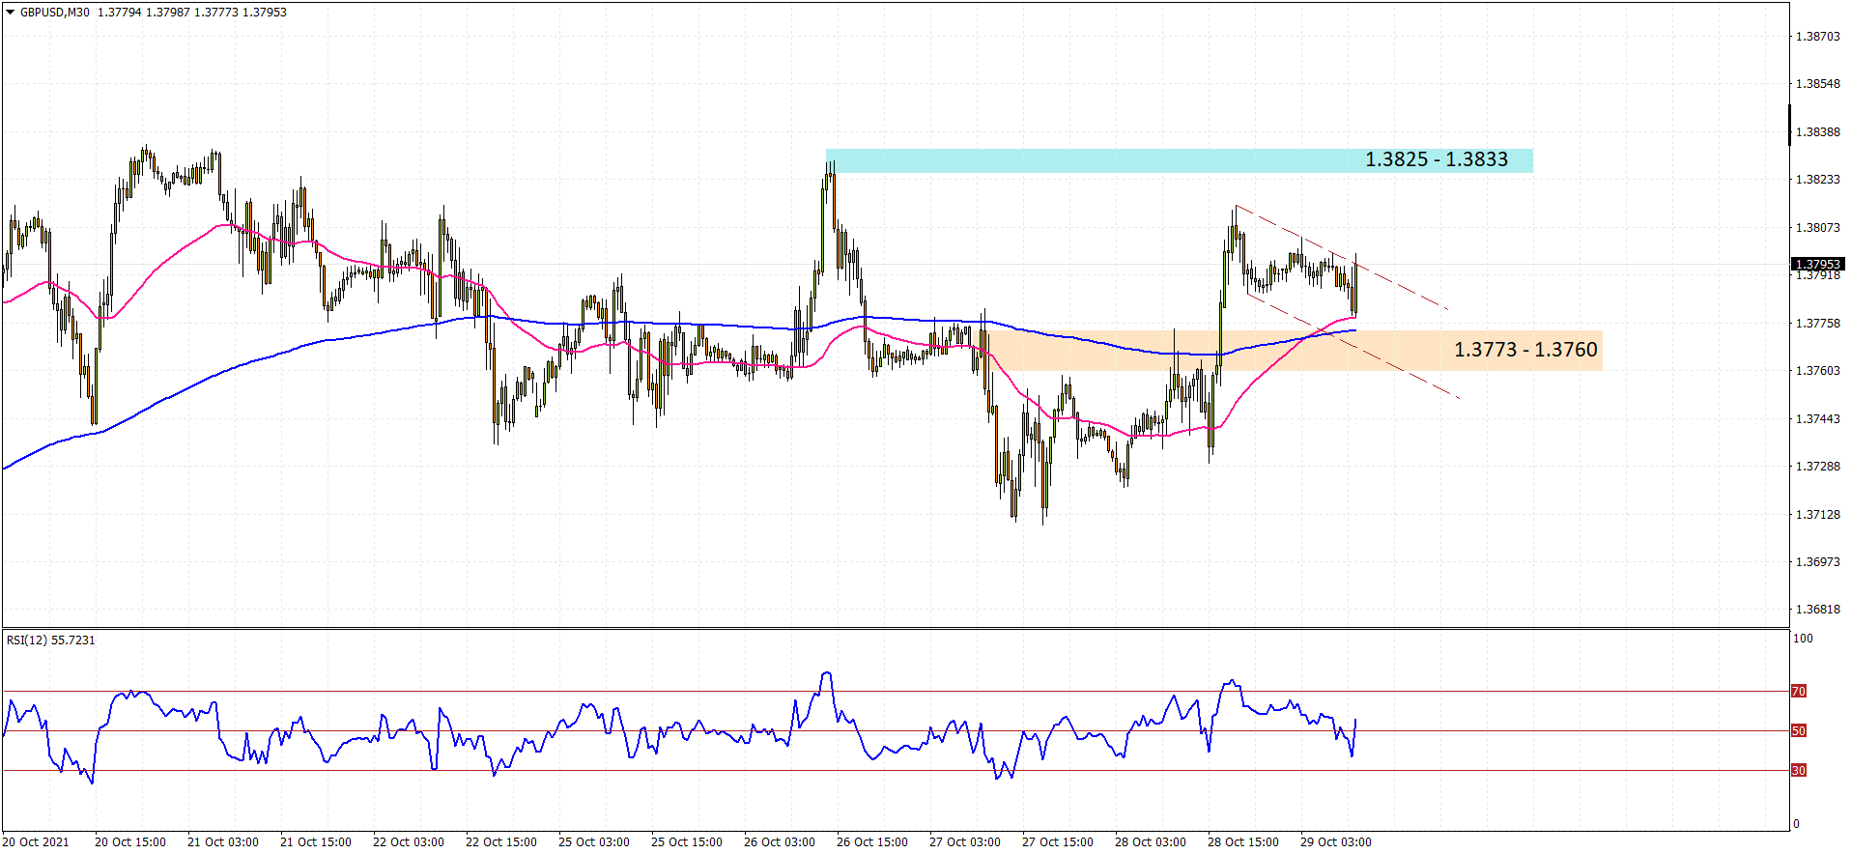Select the 1.3773 - 1.3760 support zone label
1851x854 pixels.
pos(1525,350)
